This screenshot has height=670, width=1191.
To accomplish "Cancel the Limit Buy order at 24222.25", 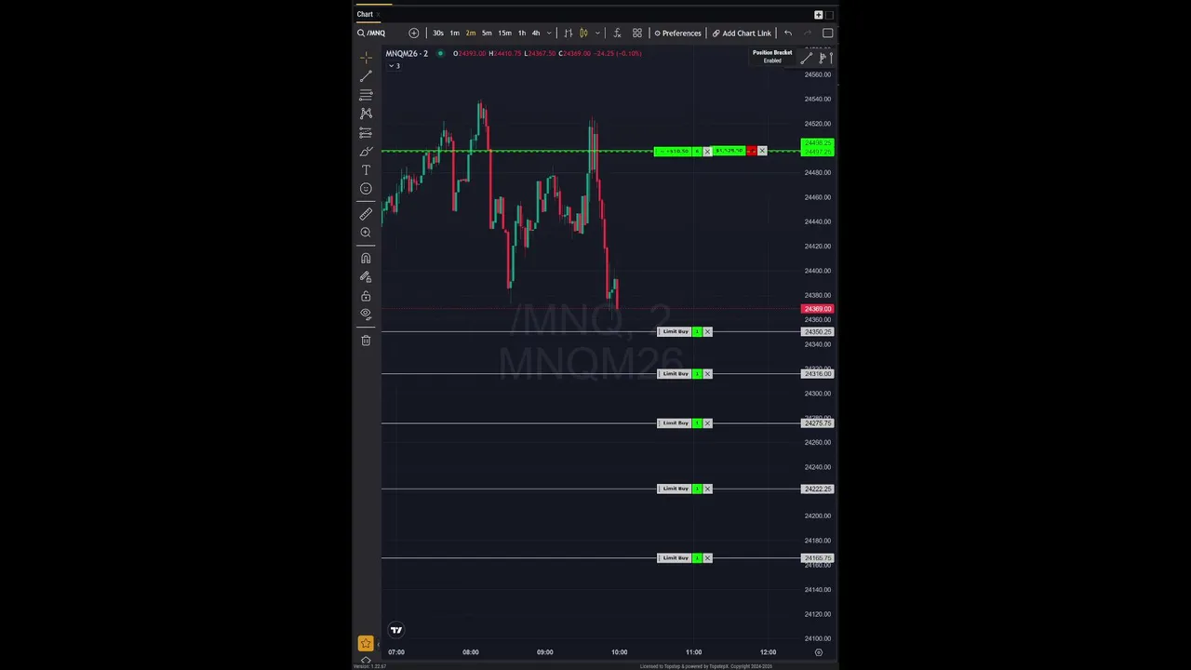I will click(707, 489).
